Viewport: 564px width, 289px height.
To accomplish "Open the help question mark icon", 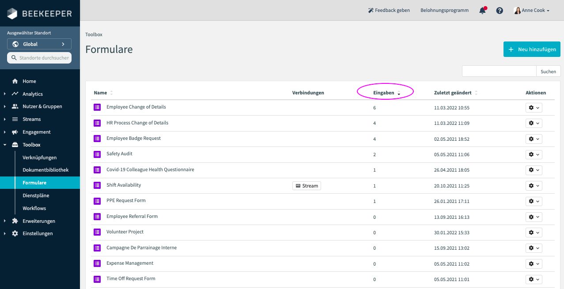I will point(500,10).
